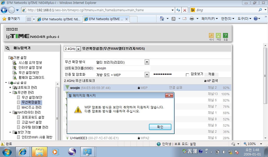
Task: Open 인터넷 설정 정보 menu item
Action: tap(30, 68)
